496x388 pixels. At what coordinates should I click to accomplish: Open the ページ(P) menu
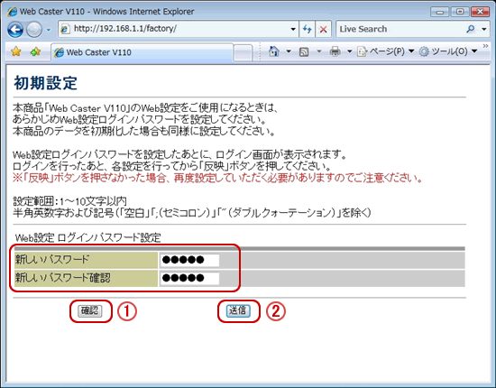tap(386, 51)
